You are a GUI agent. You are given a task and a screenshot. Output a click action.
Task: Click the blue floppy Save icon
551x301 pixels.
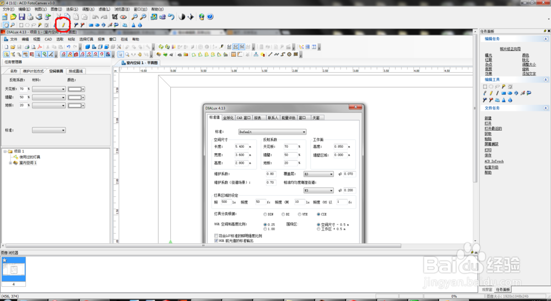(21, 17)
